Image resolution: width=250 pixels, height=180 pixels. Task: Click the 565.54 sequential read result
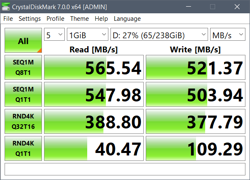pos(94,67)
